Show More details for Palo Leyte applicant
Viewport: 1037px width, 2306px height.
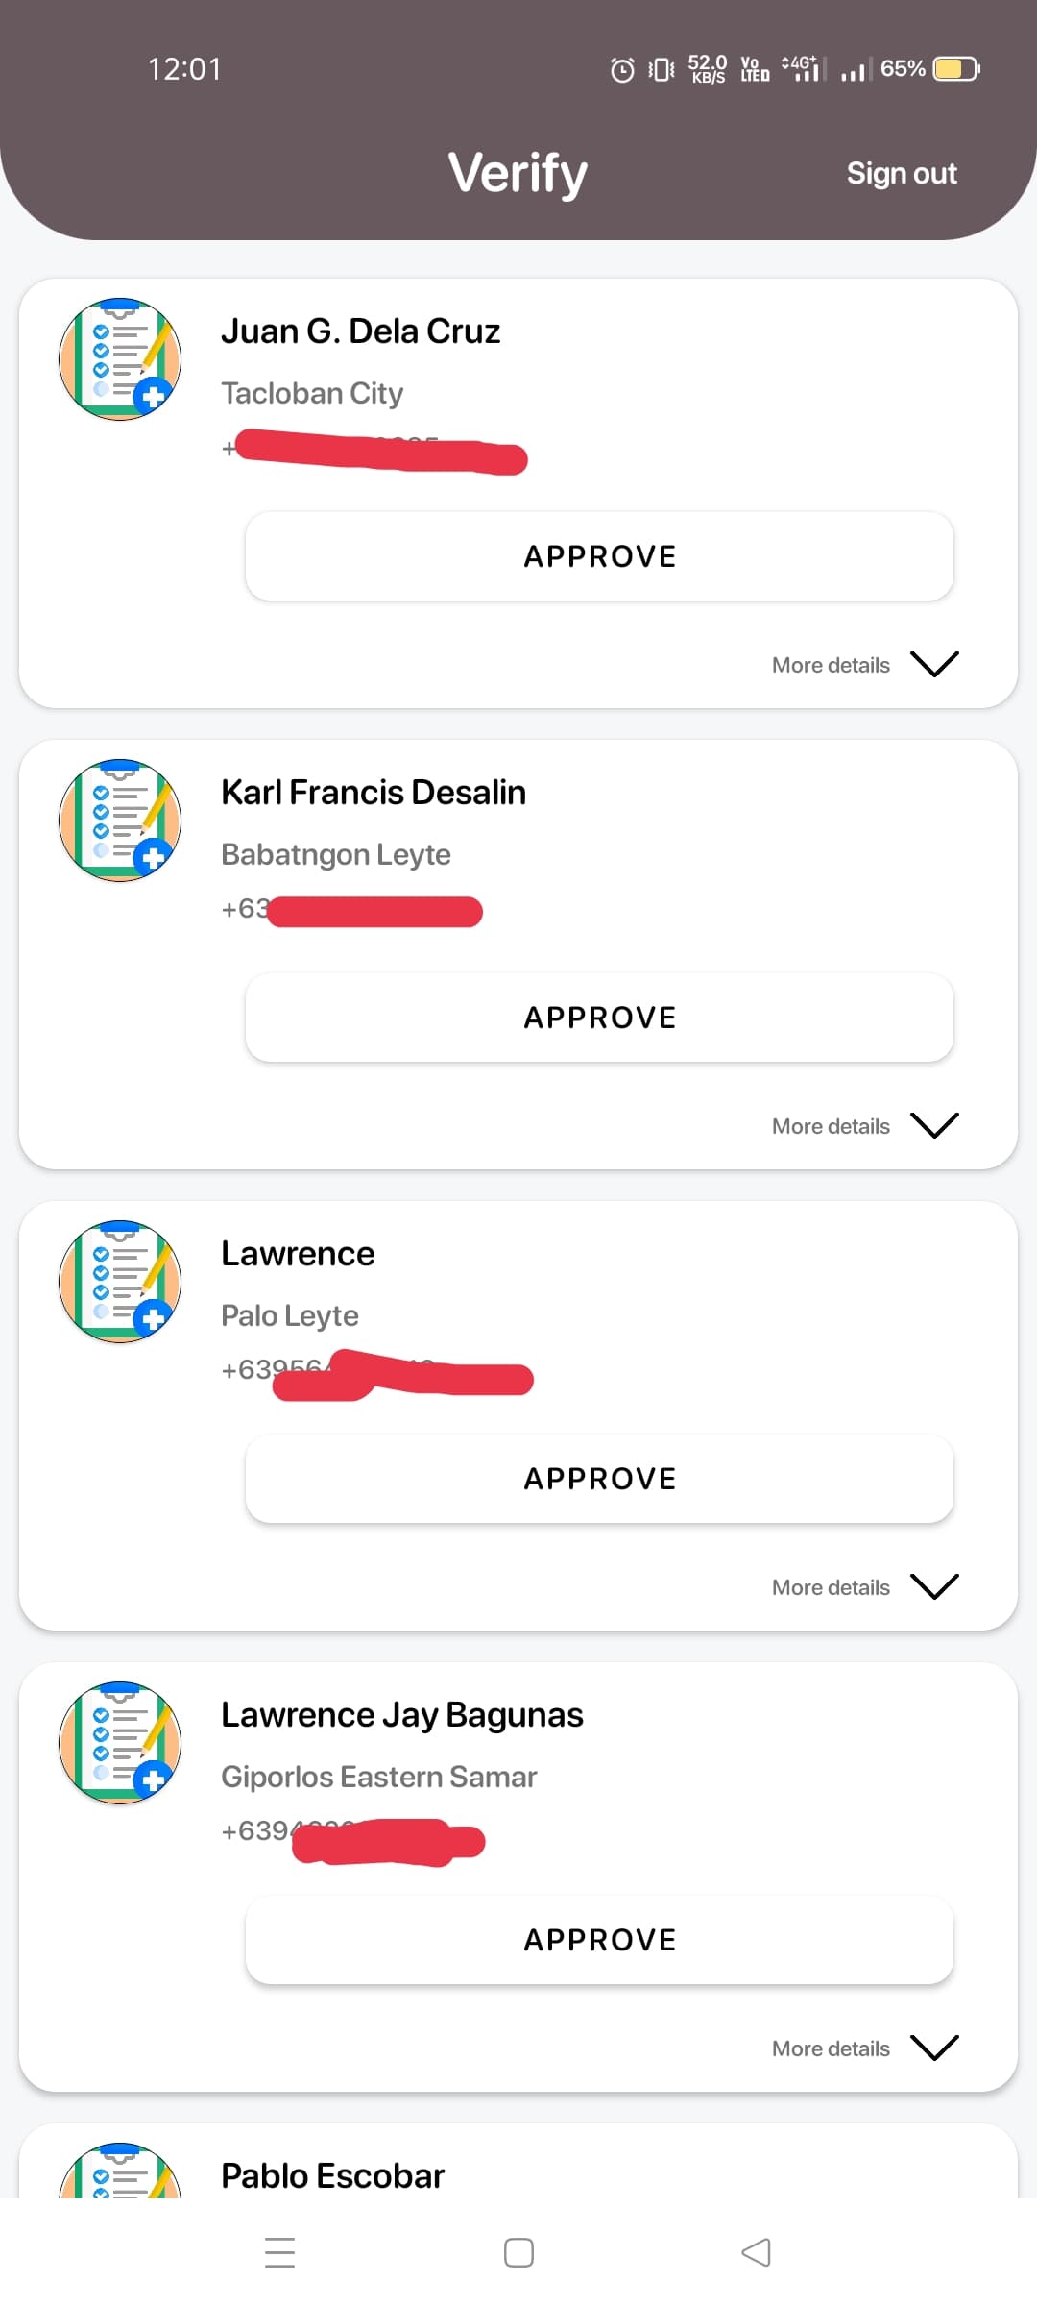tap(864, 1587)
